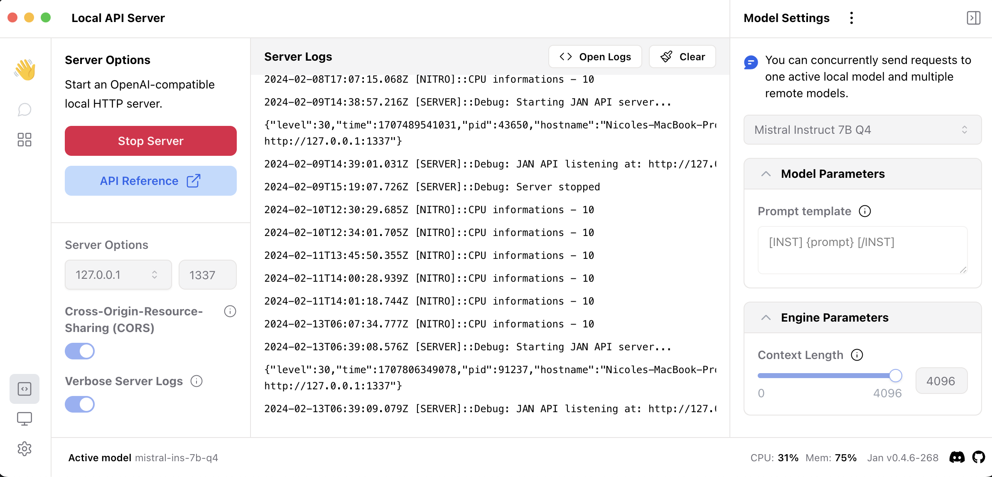Click the extensions/plugins grid icon
This screenshot has width=992, height=477.
25,140
